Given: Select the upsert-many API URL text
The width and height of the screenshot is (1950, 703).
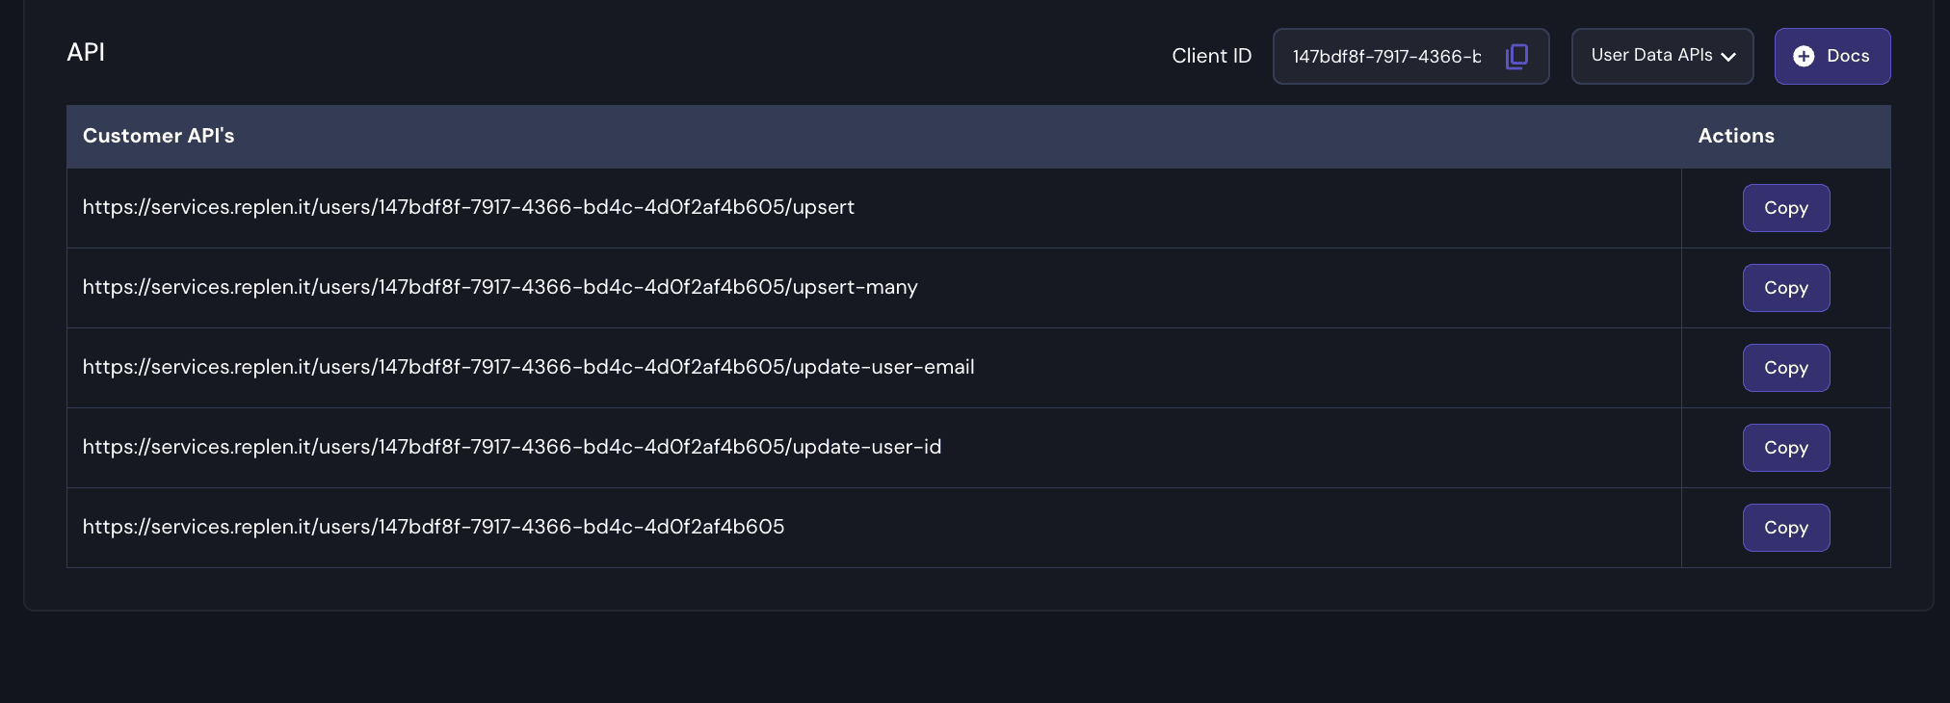Looking at the screenshot, I should click(500, 287).
